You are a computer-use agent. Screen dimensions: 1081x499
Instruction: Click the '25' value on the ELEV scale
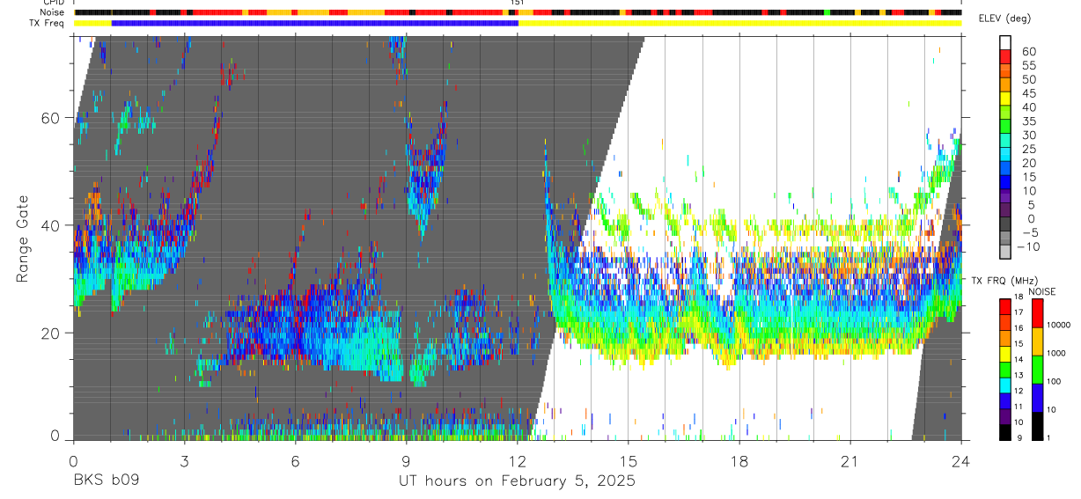1028,149
